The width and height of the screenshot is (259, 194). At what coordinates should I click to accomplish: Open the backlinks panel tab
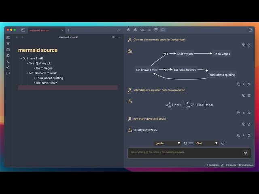pyautogui.click(x=128, y=30)
